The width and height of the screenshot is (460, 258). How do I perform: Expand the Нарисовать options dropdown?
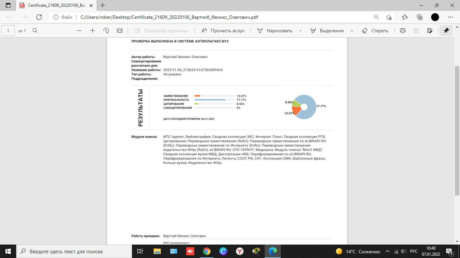(x=300, y=31)
